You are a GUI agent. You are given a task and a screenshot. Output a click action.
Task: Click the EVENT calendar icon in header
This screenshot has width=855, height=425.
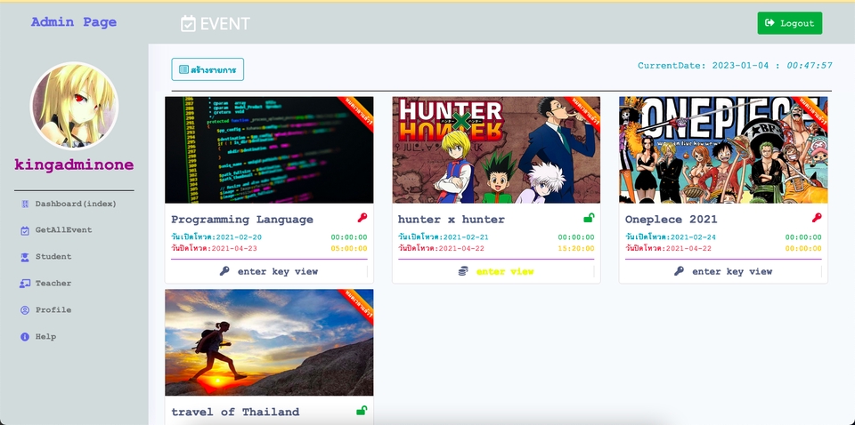pos(188,23)
